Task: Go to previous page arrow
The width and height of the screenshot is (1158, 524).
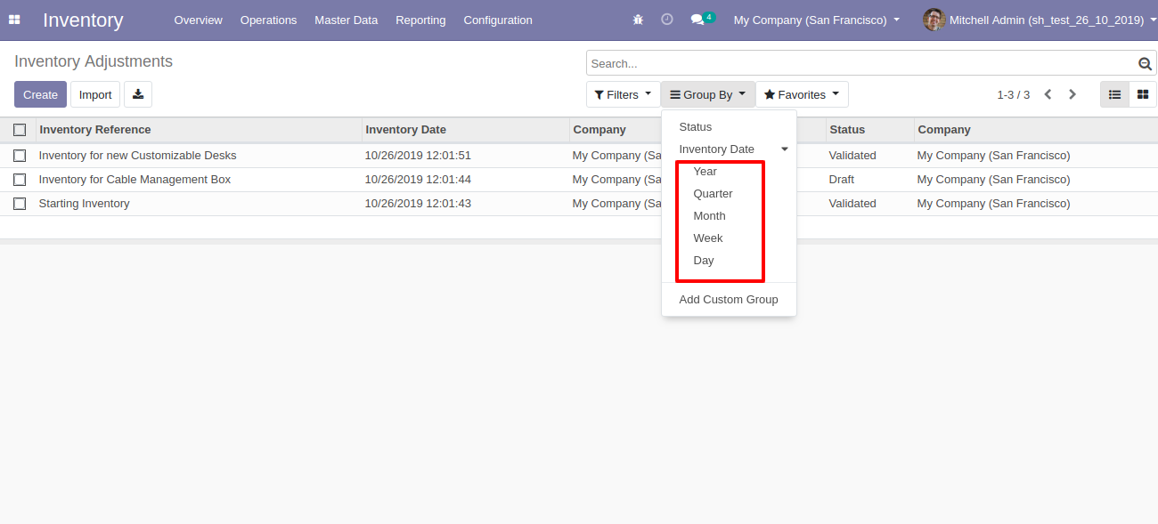Action: [x=1048, y=94]
